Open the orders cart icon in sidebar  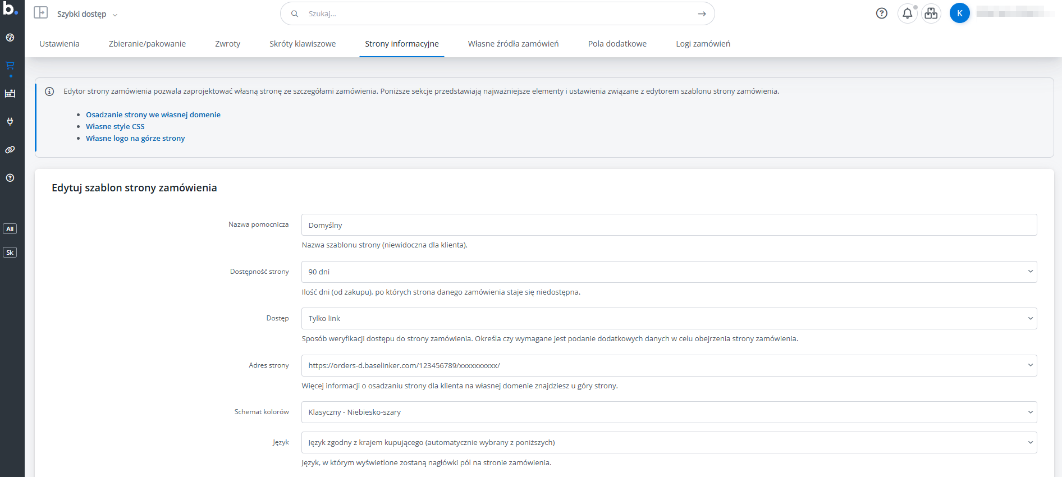point(10,66)
